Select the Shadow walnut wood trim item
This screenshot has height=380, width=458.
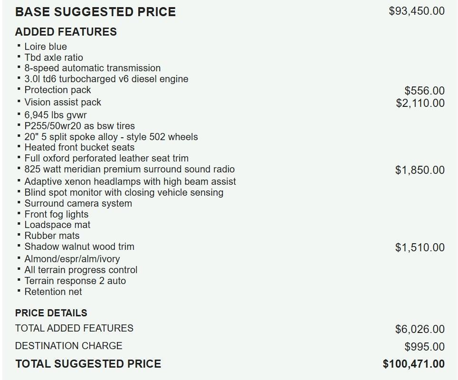click(79, 247)
